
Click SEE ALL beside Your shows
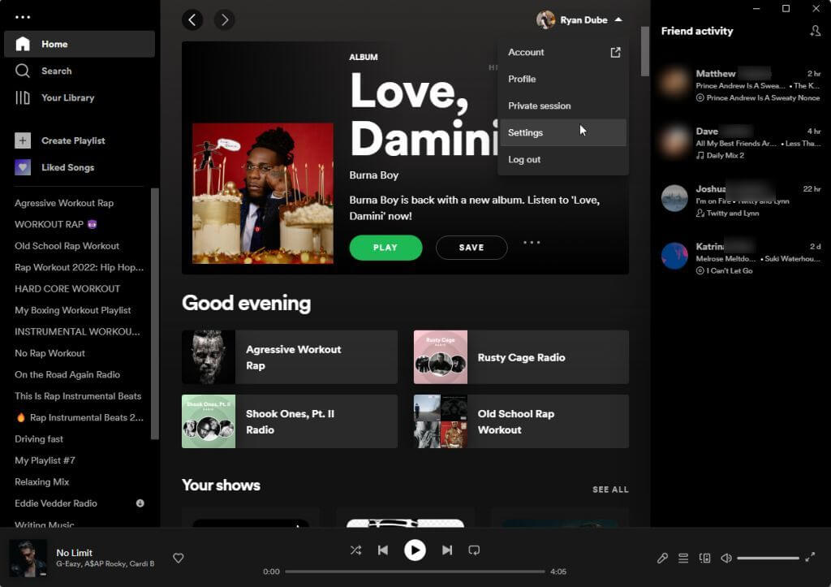pyautogui.click(x=610, y=490)
